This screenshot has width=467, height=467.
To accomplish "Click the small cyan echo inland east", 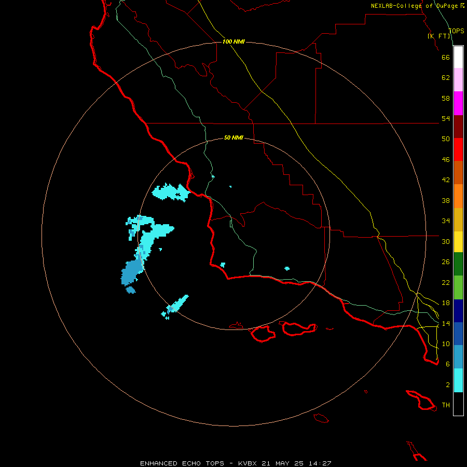I will tap(287, 269).
